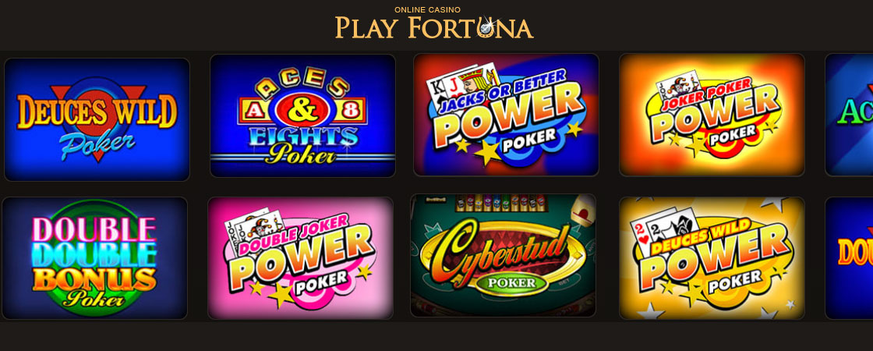Click the green Poker badge on the Cyberstud tile

[x=511, y=282]
